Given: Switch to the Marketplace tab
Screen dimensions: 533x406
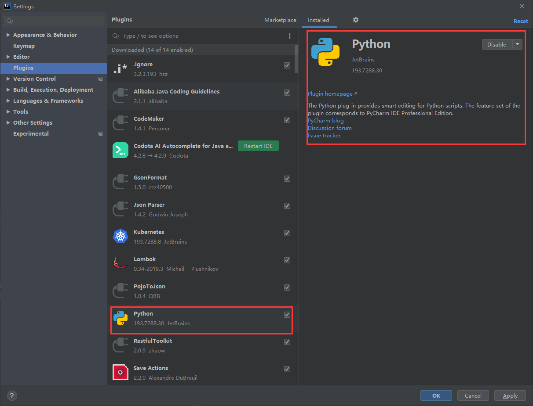Looking at the screenshot, I should coord(280,20).
